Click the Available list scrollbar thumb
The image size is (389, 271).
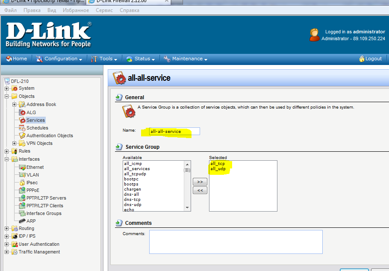187,170
